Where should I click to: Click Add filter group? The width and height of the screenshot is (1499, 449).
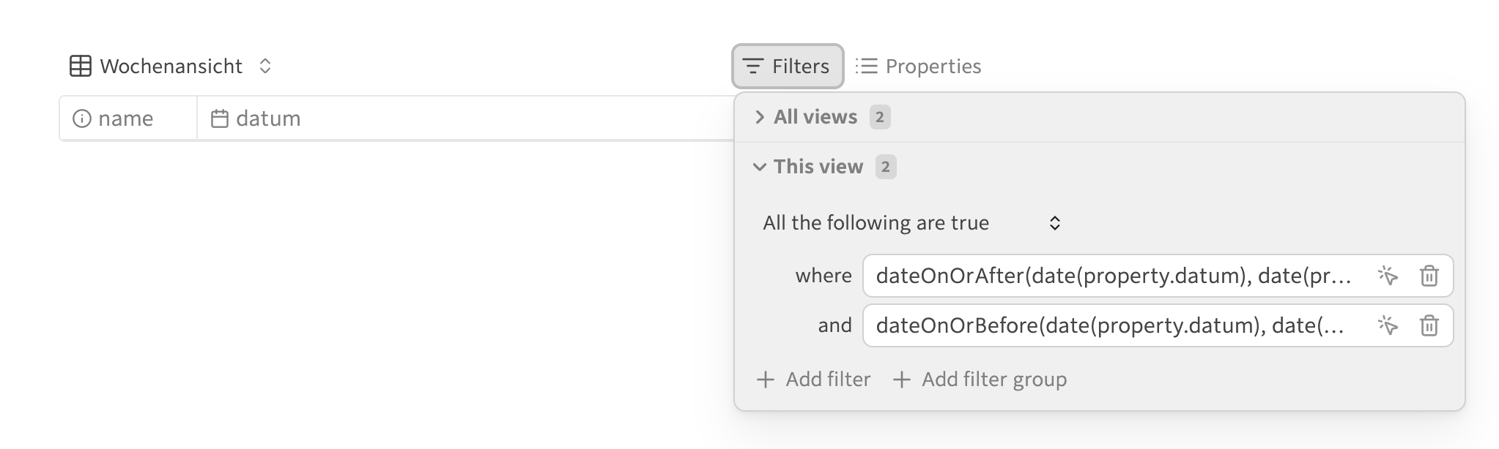(980, 380)
